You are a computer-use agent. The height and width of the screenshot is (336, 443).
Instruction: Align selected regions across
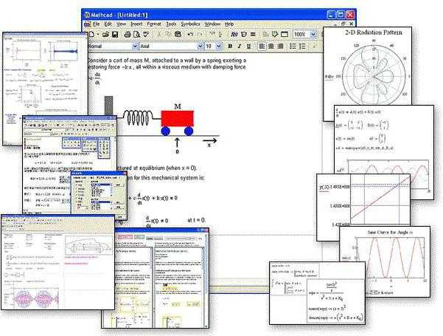pyautogui.click(x=212, y=34)
